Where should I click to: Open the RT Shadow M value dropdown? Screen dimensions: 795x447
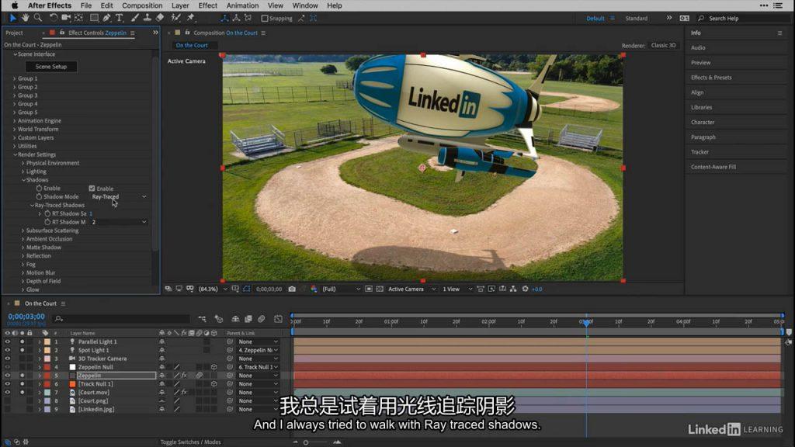coord(119,222)
